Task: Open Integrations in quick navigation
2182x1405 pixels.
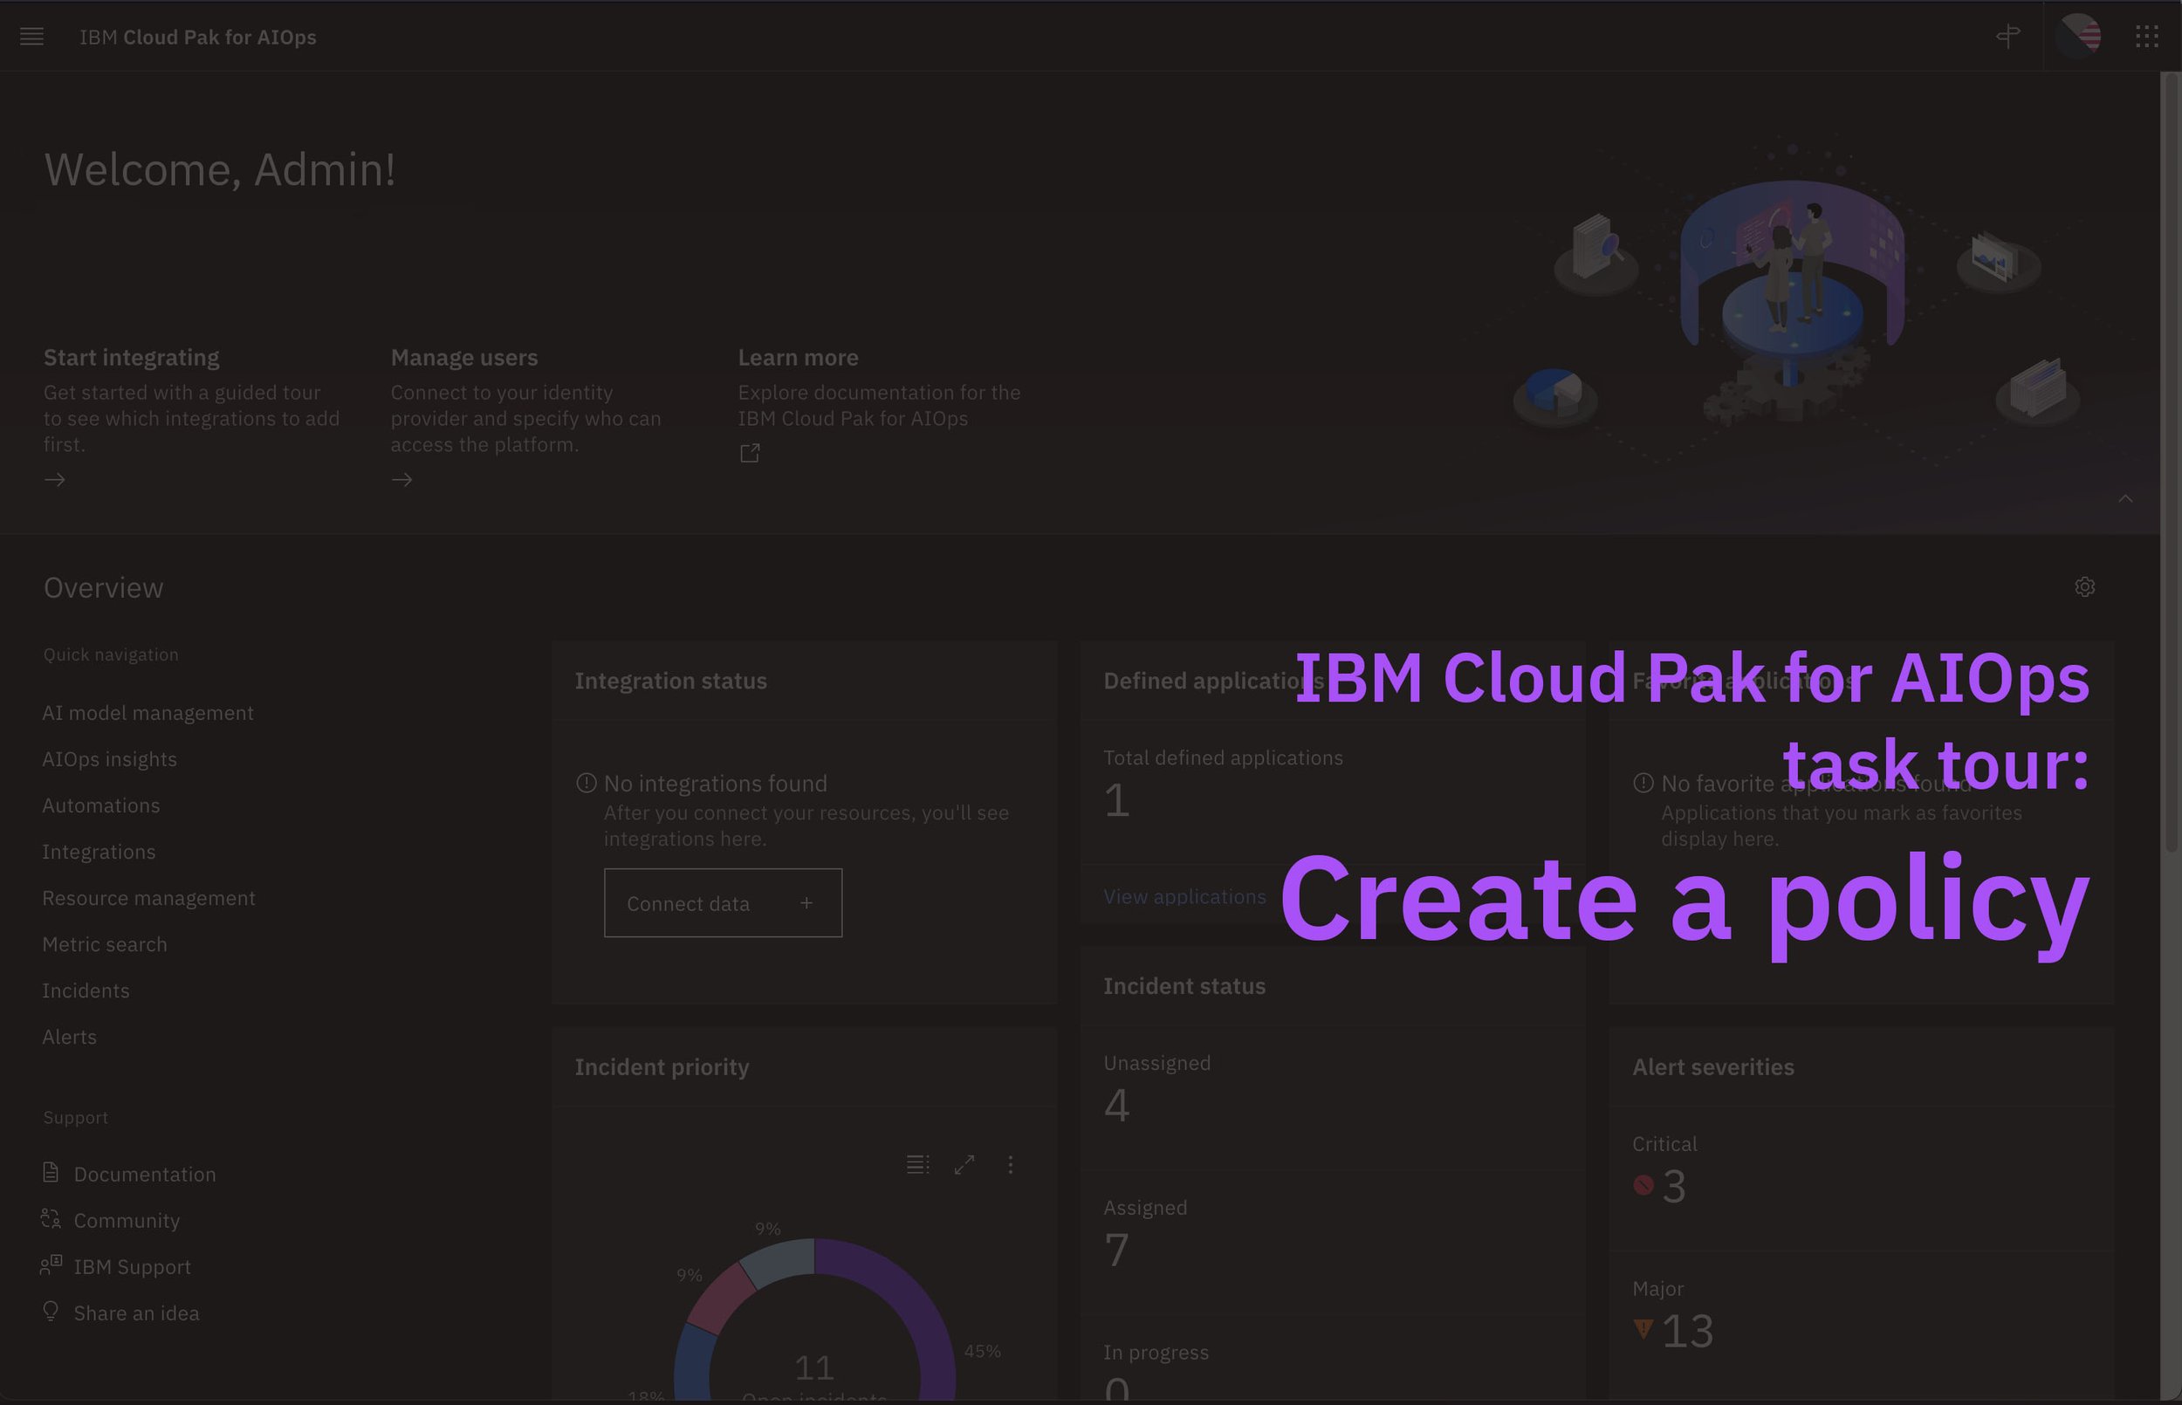Action: click(x=99, y=852)
